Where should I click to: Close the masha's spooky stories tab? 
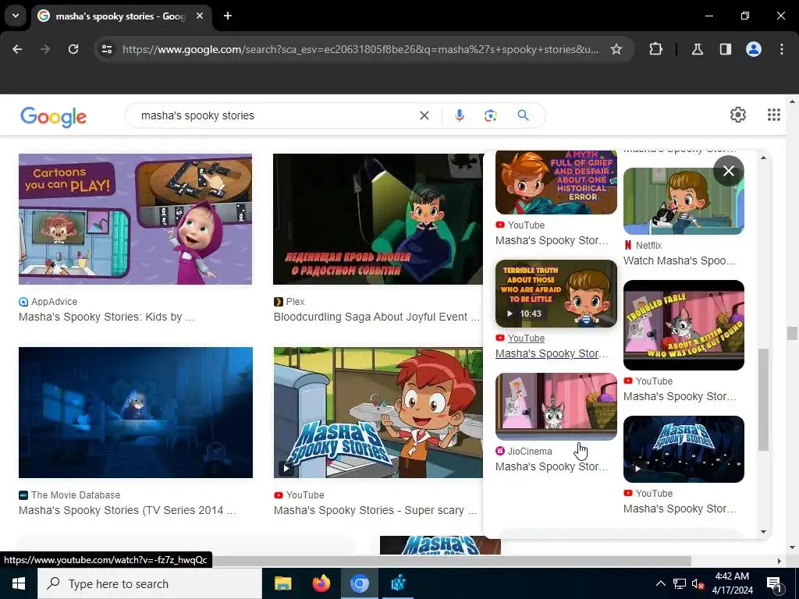[200, 16]
